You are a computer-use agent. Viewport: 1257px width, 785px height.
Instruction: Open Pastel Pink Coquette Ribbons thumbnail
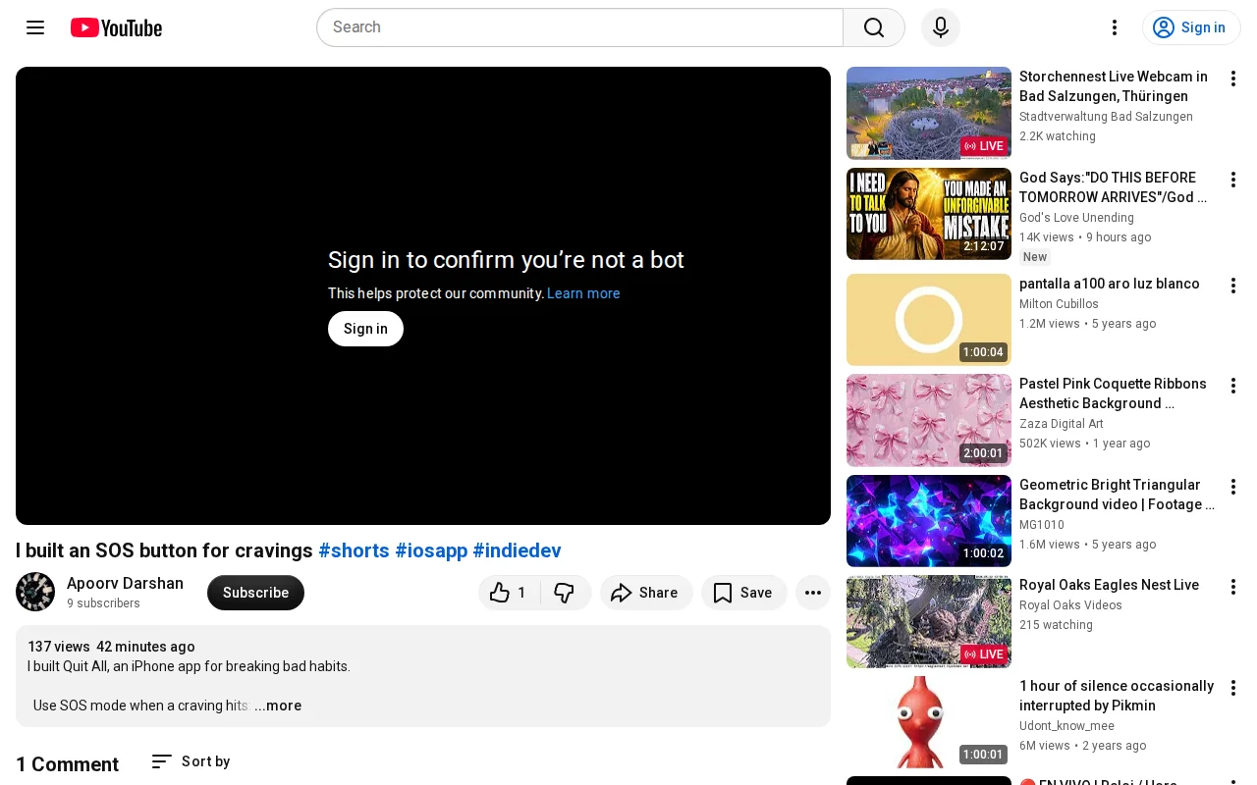(929, 420)
